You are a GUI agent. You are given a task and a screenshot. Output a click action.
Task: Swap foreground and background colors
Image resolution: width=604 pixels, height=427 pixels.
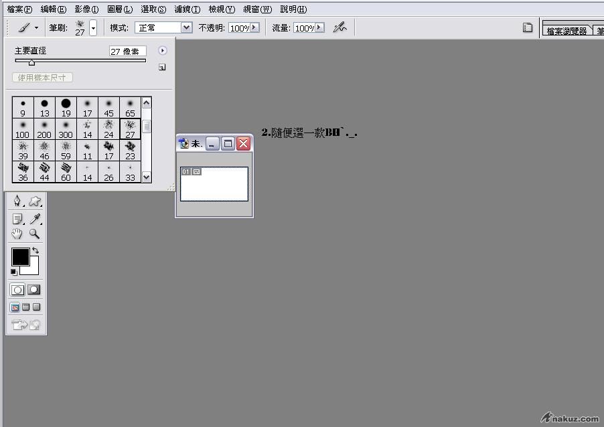[x=35, y=250]
